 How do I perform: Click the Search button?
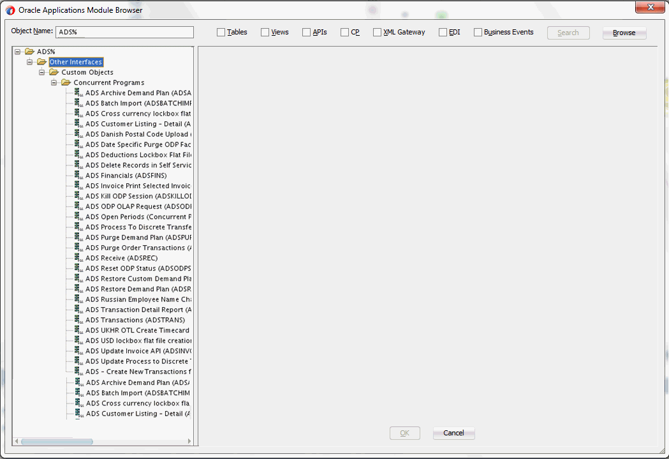click(x=568, y=33)
